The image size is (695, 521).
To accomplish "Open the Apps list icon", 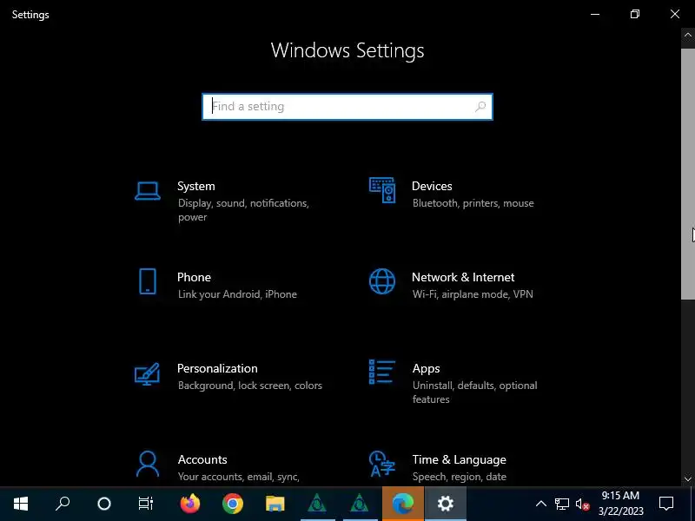I will pyautogui.click(x=382, y=373).
